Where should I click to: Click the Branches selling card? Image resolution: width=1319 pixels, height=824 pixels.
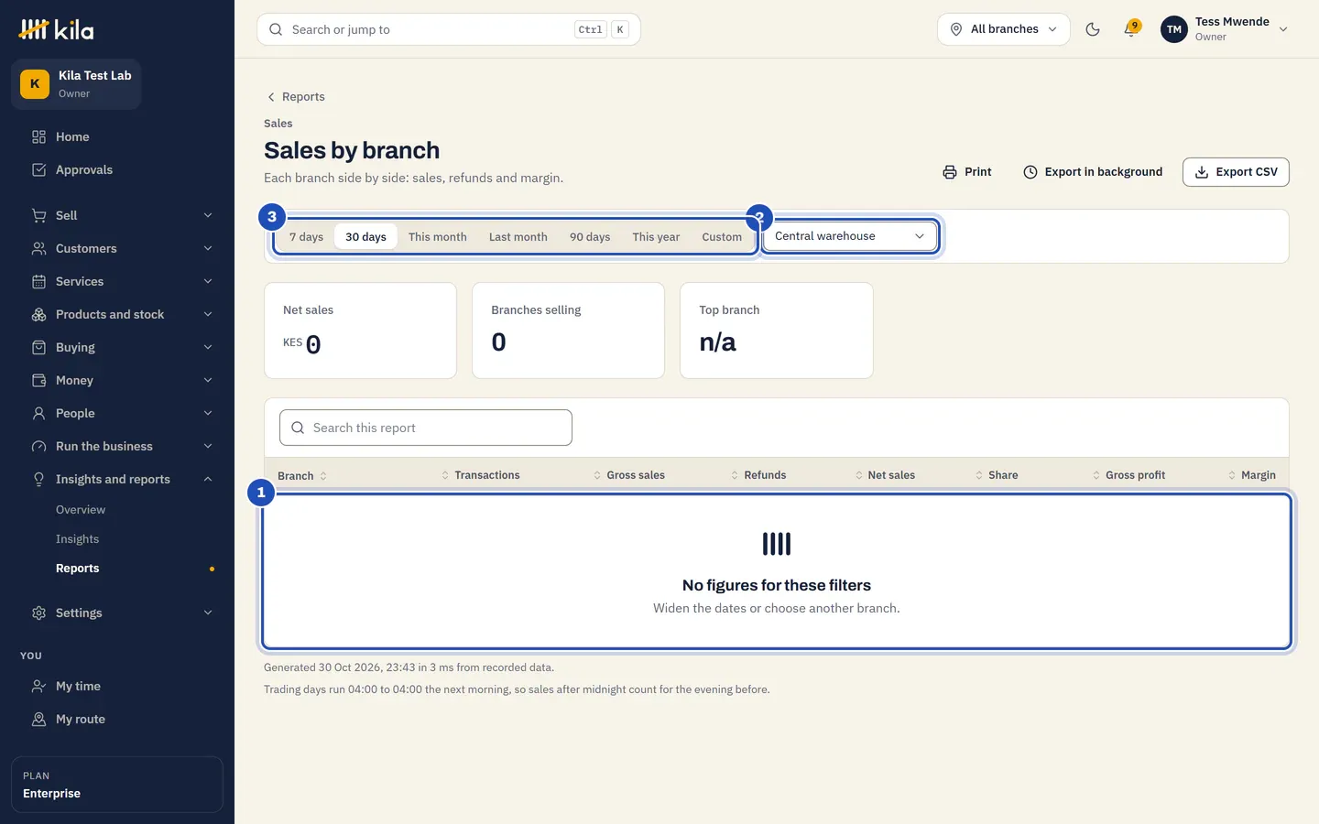click(x=568, y=331)
